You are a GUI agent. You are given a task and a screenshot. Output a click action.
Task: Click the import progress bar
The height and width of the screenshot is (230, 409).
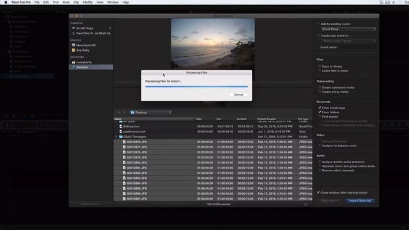pos(196,86)
